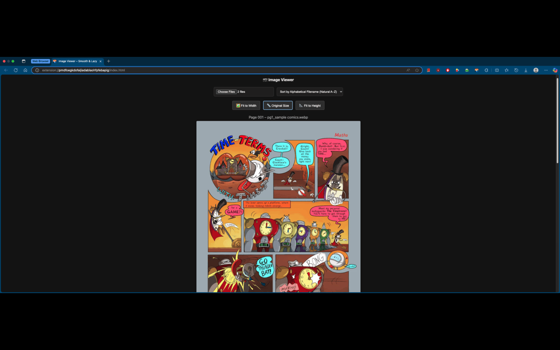Click Choose Files button
This screenshot has width=560, height=350.
(226, 92)
